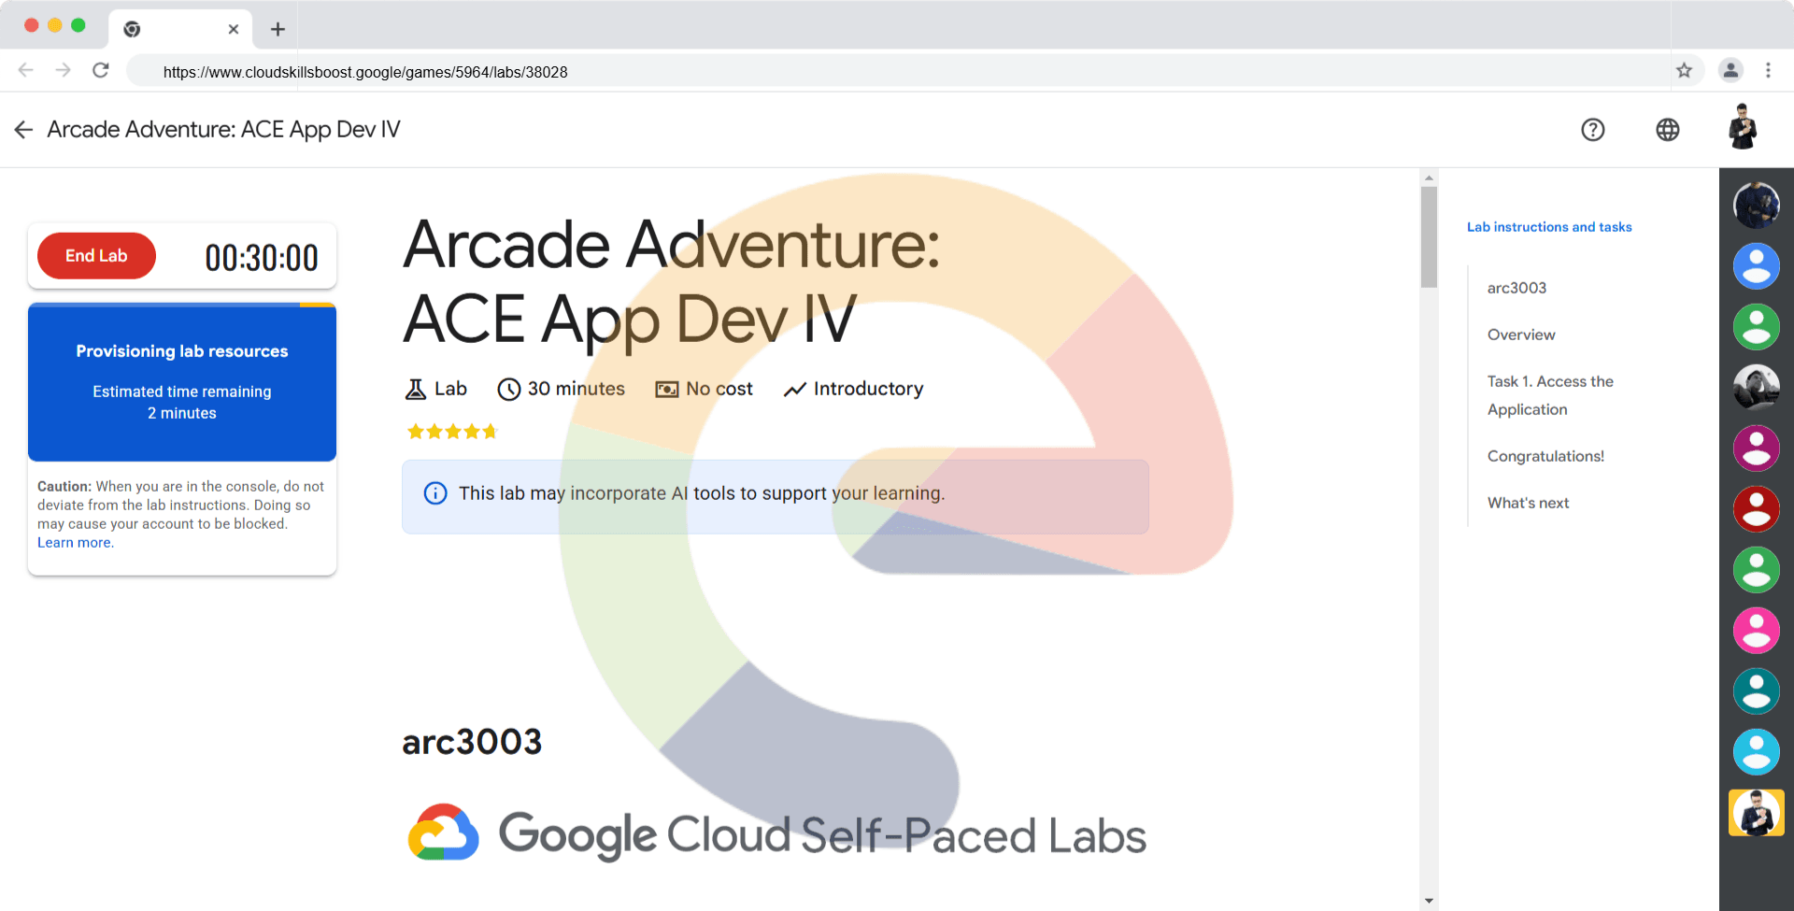Click the No cost money icon
The height and width of the screenshot is (911, 1794).
tap(667, 389)
